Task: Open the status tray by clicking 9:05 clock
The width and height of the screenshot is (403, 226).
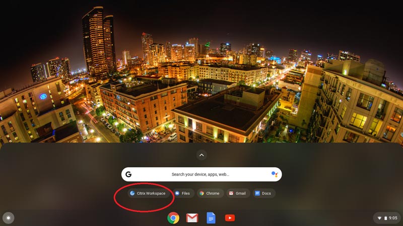Action: (x=393, y=218)
